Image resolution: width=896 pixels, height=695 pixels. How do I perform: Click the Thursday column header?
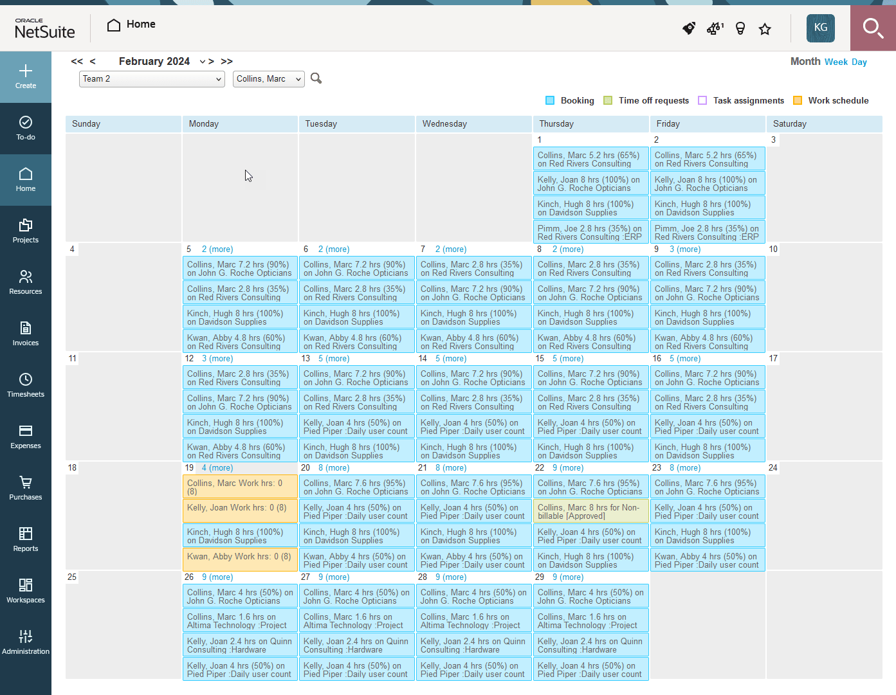[590, 124]
